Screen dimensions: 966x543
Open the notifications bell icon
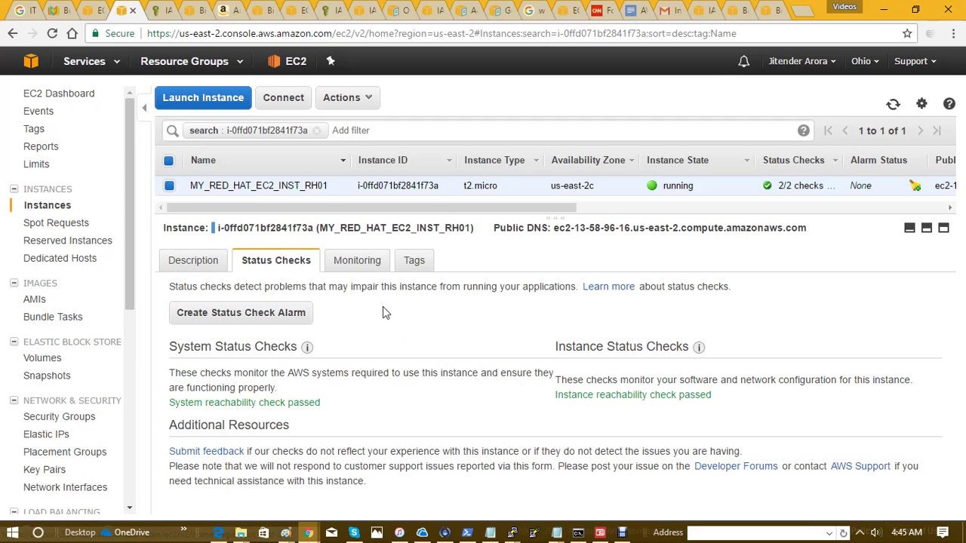(x=743, y=61)
